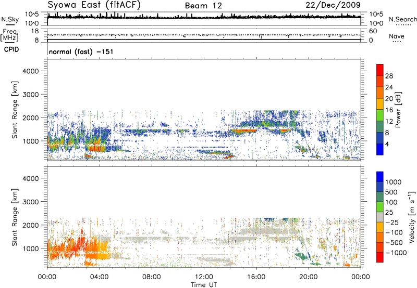The width and height of the screenshot is (417, 288).
Task: Click the "2000" tick of the velocity panel
Action: [31, 226]
